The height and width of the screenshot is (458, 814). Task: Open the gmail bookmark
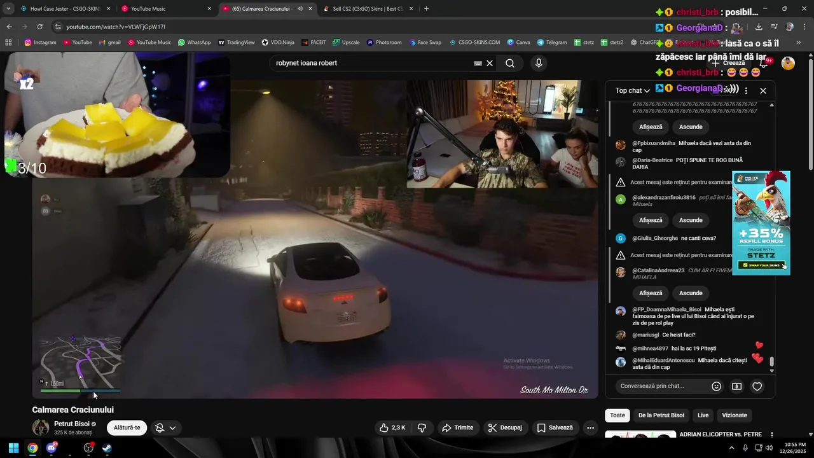pos(109,43)
